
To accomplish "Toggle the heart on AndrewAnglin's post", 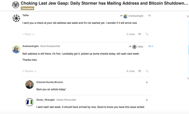I will (140, 71).
